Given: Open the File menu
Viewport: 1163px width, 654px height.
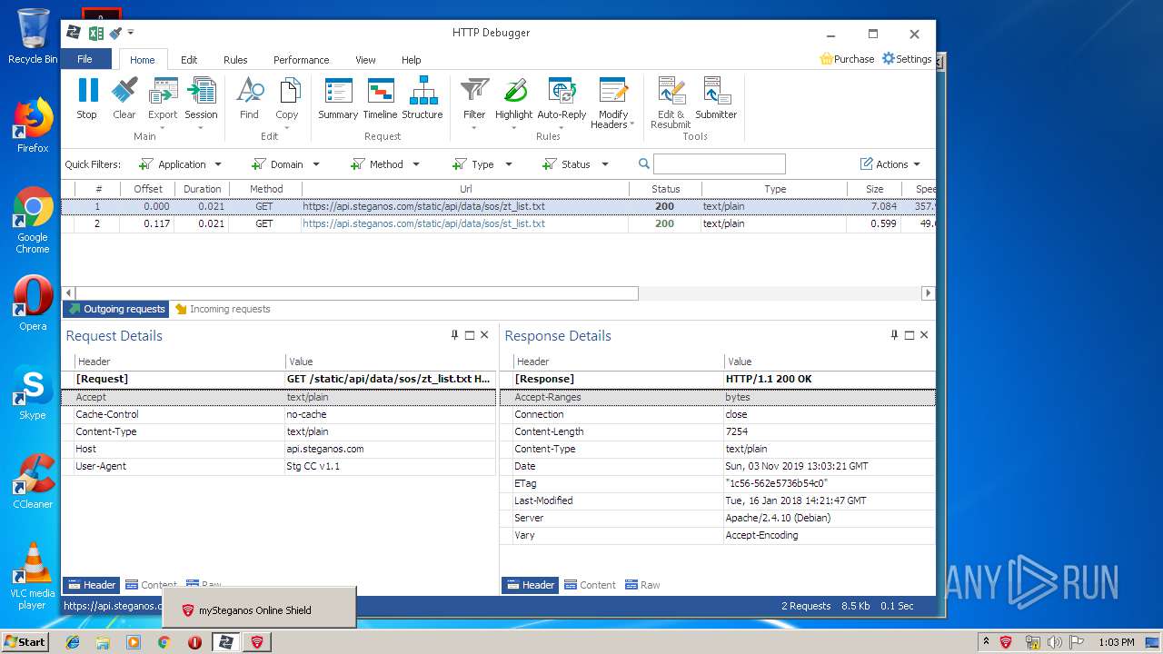Looking at the screenshot, I should click(85, 59).
